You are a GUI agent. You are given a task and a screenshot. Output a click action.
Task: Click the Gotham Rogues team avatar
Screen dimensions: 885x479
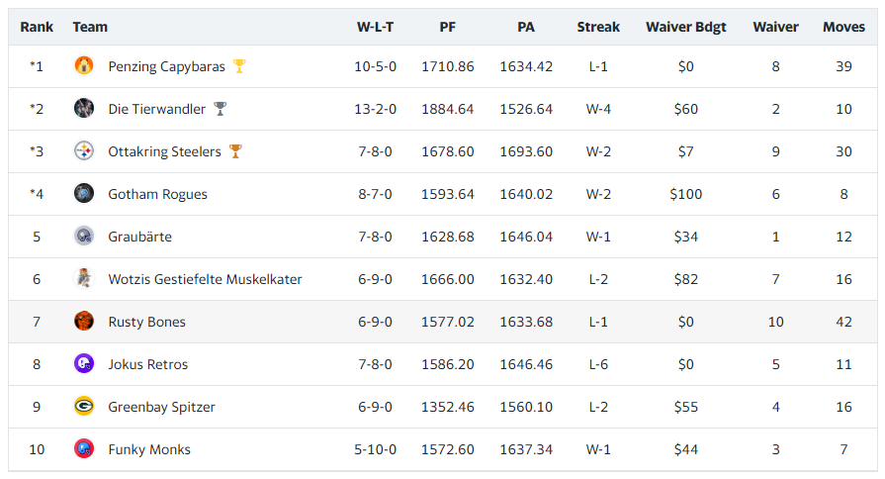84,193
